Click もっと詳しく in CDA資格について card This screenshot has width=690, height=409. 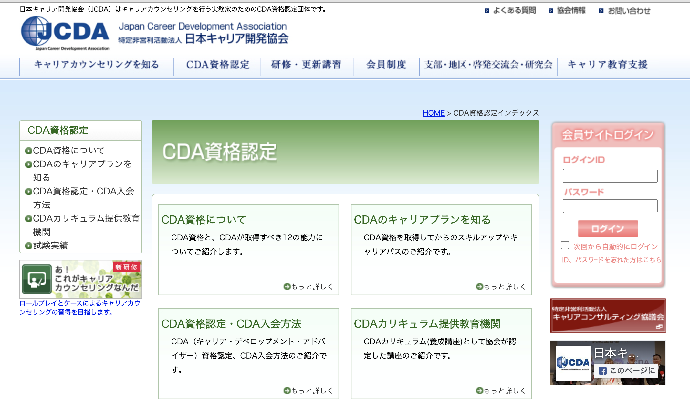(x=312, y=287)
